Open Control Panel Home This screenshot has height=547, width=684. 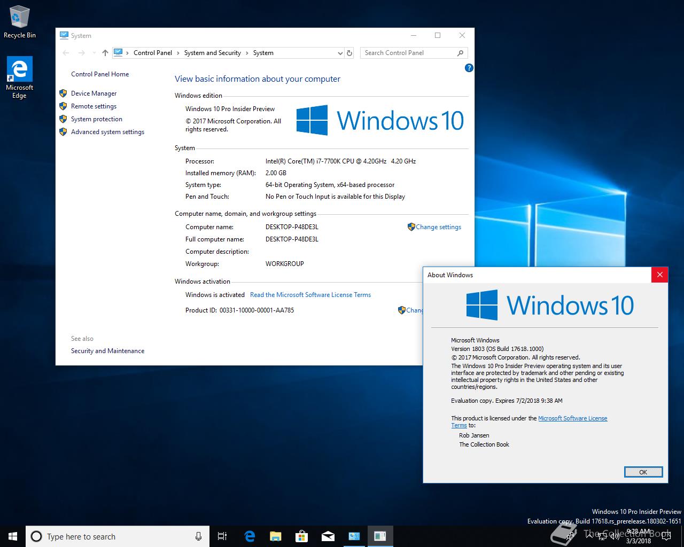[x=100, y=74]
